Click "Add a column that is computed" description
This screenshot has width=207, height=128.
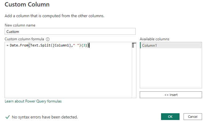tap(54, 16)
